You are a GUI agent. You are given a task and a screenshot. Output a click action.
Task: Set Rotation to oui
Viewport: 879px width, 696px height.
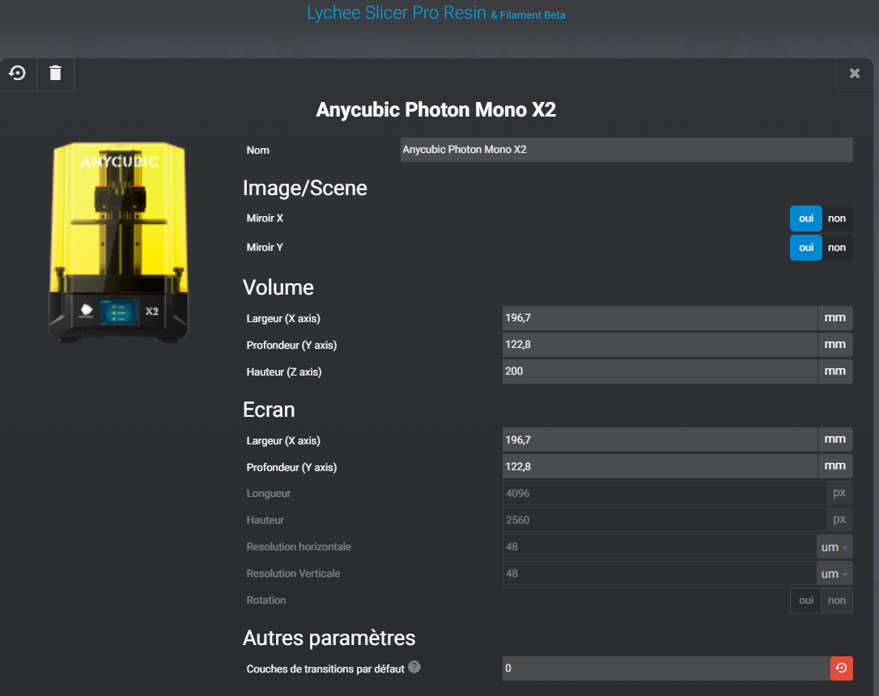click(x=806, y=601)
